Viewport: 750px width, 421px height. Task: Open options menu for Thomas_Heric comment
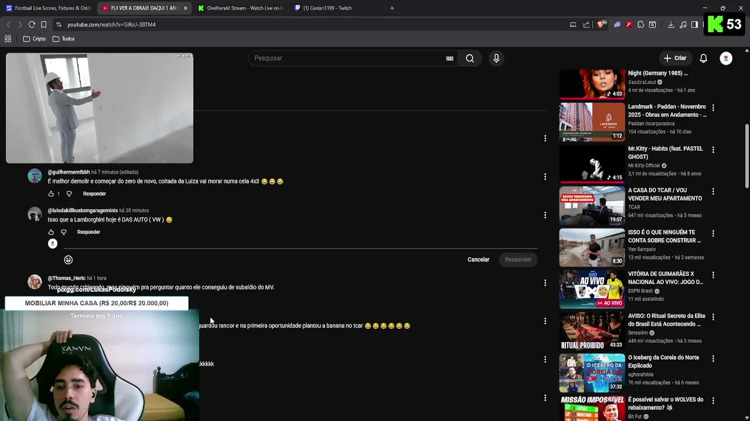[545, 283]
